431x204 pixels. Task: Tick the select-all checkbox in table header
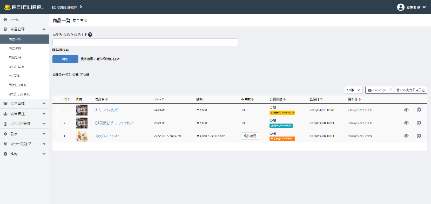(57, 99)
